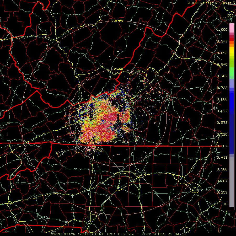The image size is (236, 236).
Task: Click the 1.000 value on the color scale
Action: [222, 29]
